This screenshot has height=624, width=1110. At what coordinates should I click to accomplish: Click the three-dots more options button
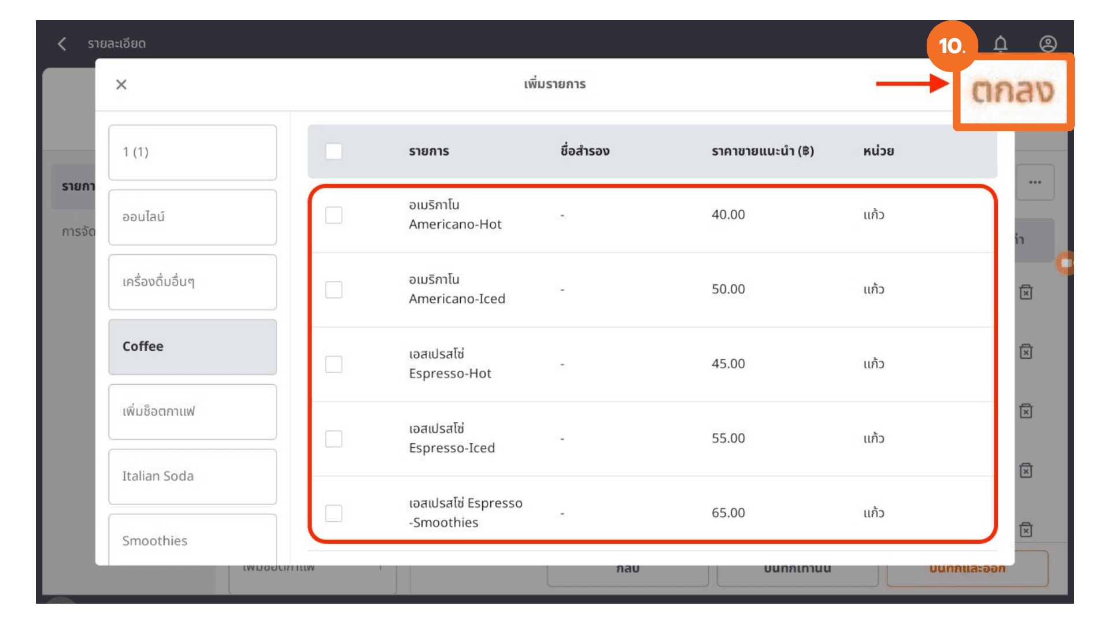point(1034,183)
